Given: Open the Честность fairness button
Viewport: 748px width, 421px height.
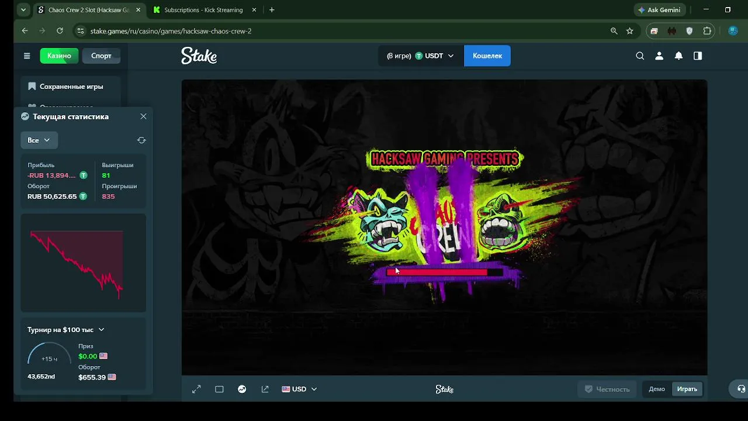Looking at the screenshot, I should pos(607,389).
